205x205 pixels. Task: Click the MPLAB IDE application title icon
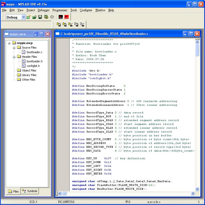click(3, 4)
